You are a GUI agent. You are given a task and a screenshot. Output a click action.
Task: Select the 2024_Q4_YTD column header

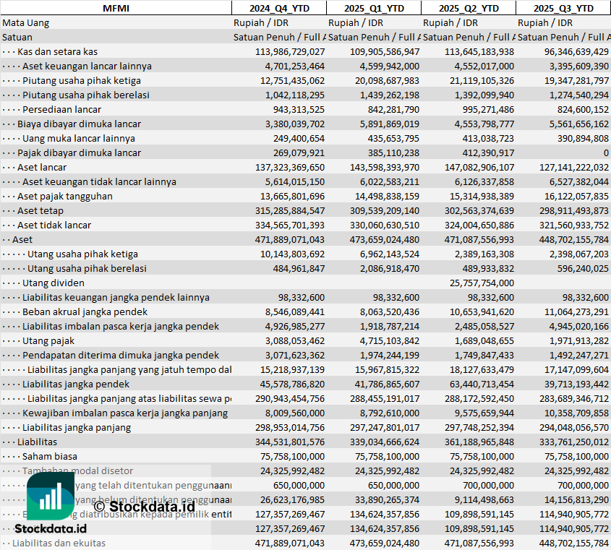(278, 8)
